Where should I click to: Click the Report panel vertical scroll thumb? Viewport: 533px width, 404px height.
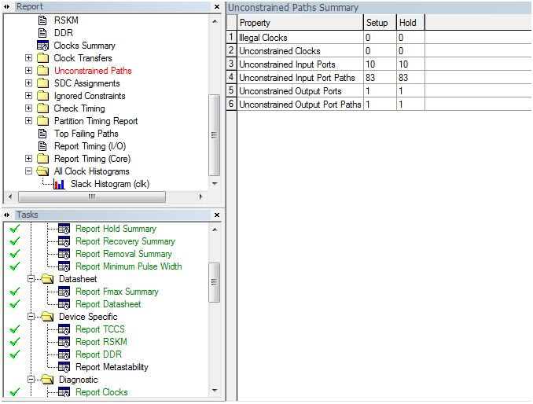[x=214, y=135]
